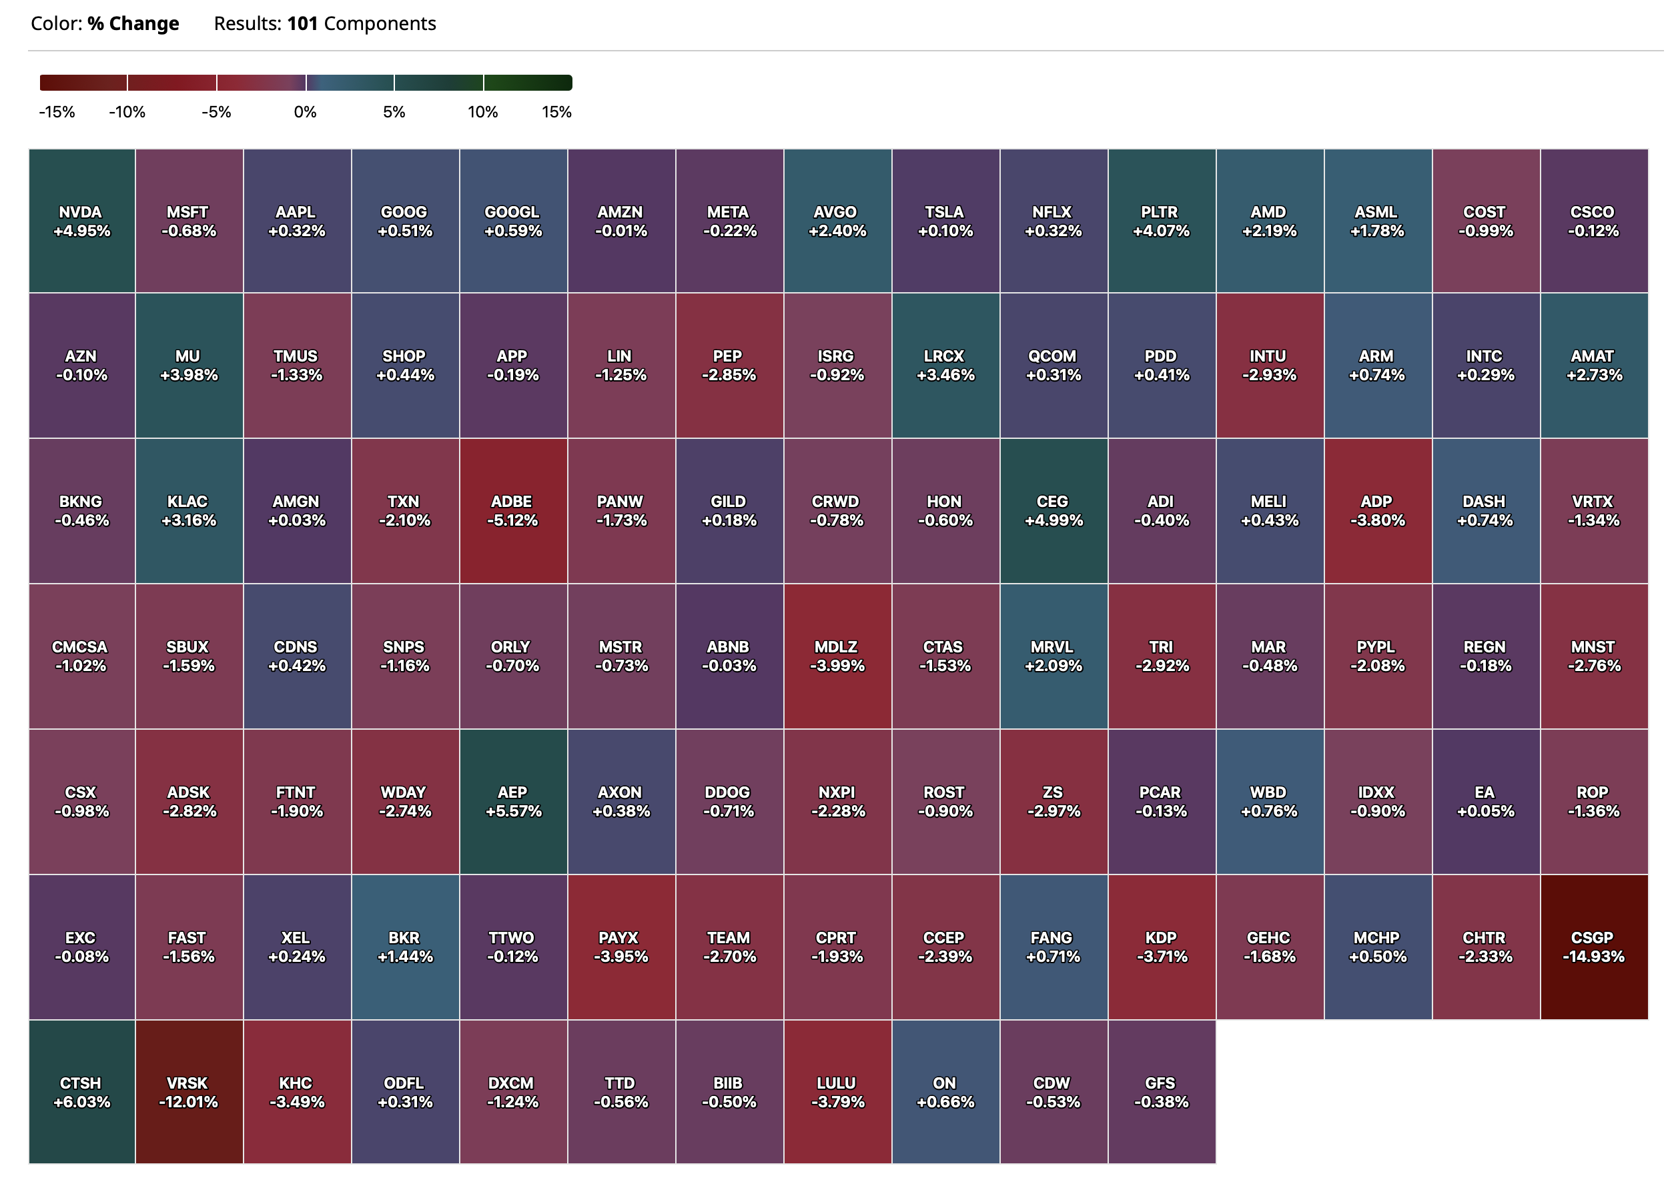1680x1186 pixels.
Task: Click the MSFT -0.68% tile
Action: pos(189,221)
